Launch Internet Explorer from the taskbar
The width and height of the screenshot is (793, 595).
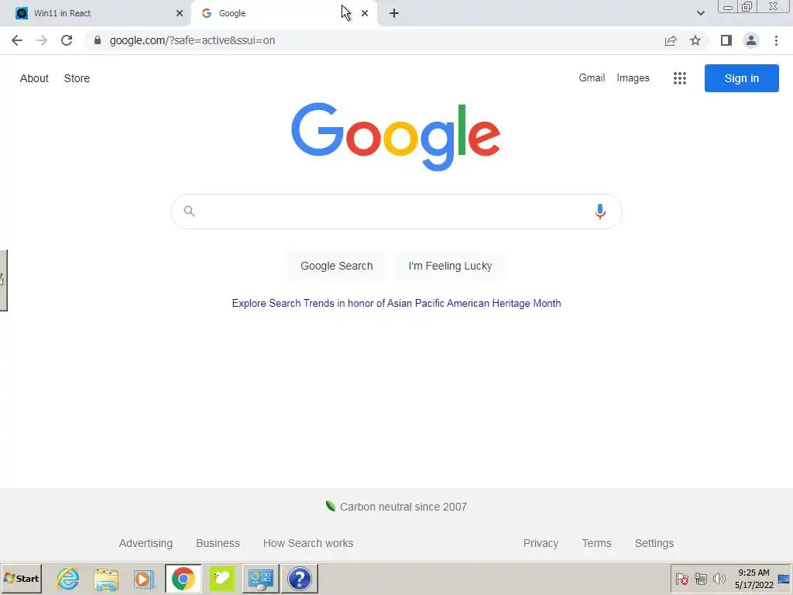[x=67, y=578]
